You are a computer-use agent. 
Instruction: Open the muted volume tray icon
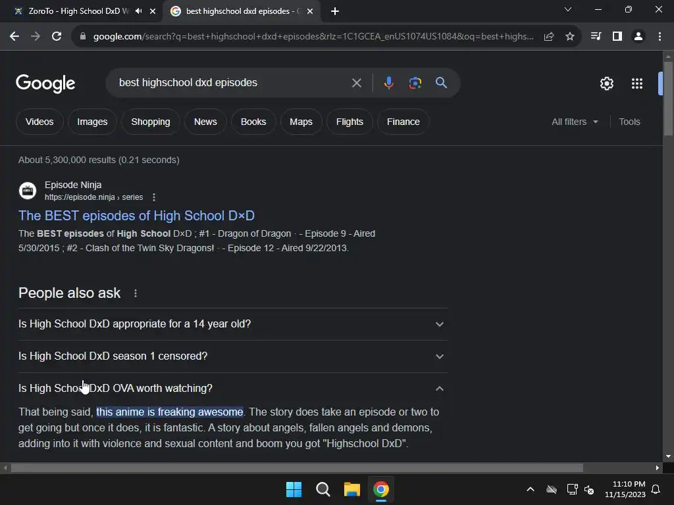[589, 489]
